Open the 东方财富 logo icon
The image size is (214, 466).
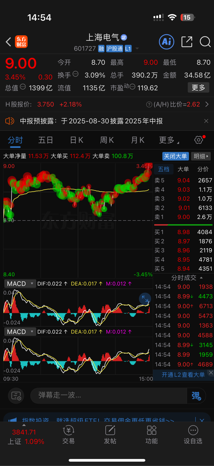coord(21,42)
